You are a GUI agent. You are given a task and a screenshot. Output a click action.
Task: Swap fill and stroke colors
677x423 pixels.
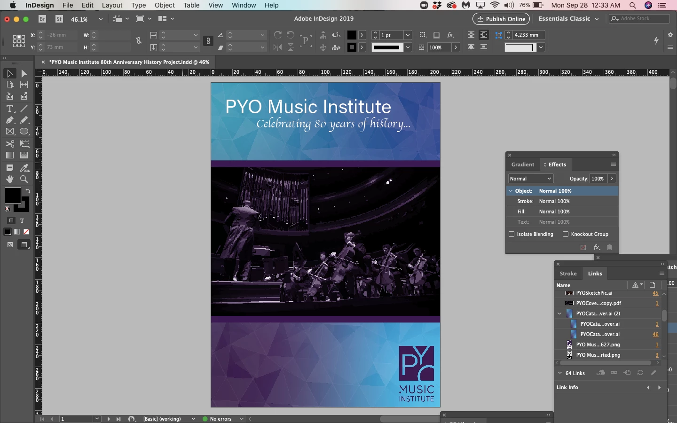(x=28, y=190)
